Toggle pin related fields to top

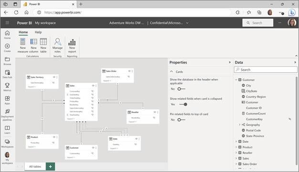pos(181,120)
